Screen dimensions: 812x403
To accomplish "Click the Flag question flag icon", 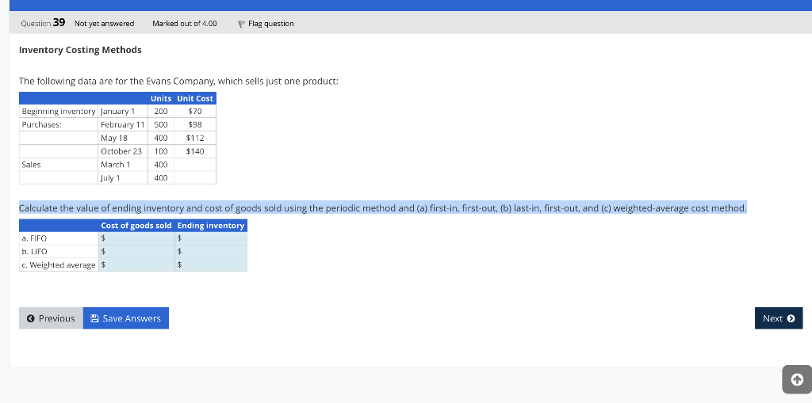I will tap(241, 24).
